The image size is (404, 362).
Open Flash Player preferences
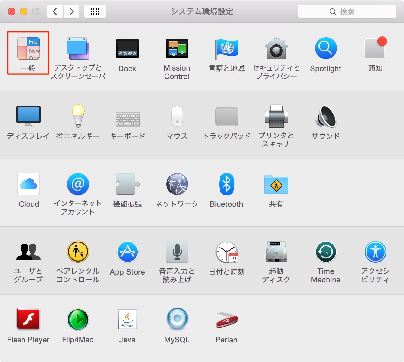[x=28, y=319]
